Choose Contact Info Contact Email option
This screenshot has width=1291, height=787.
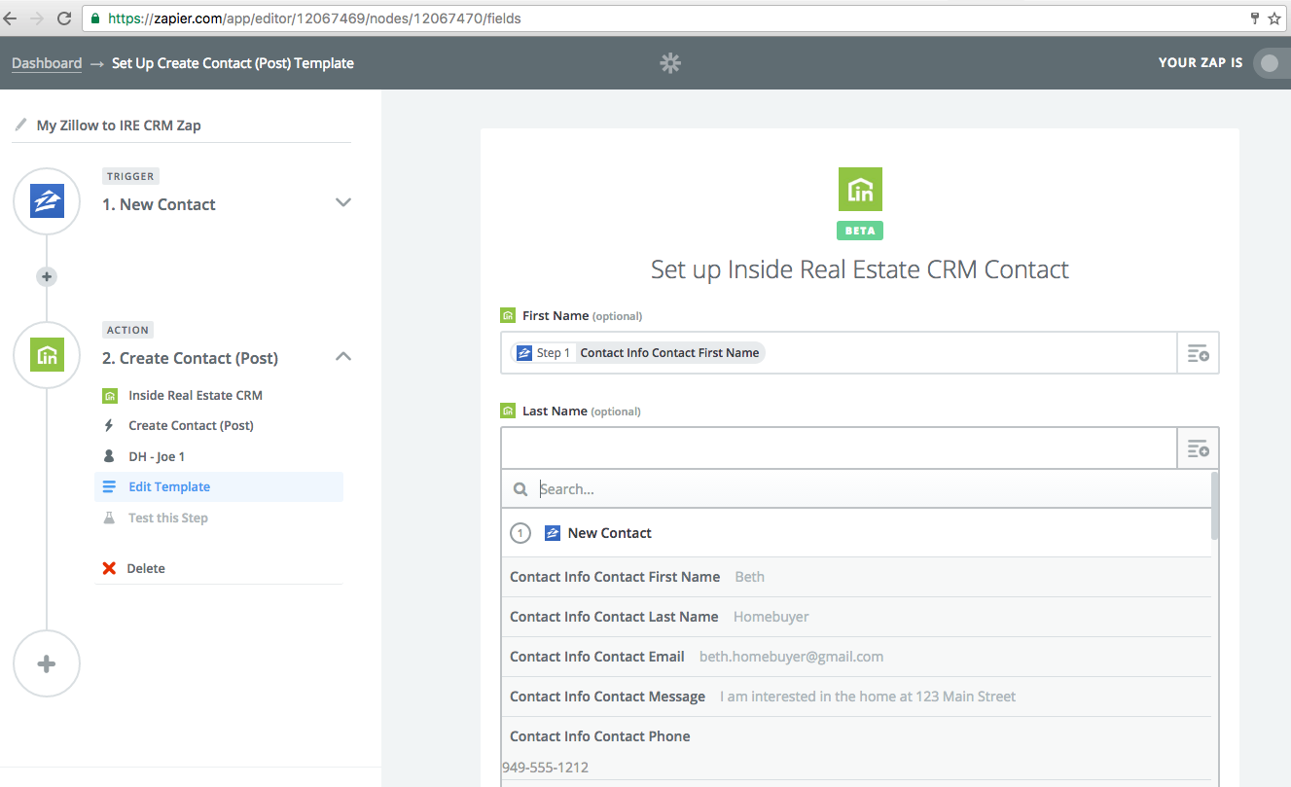click(x=857, y=657)
